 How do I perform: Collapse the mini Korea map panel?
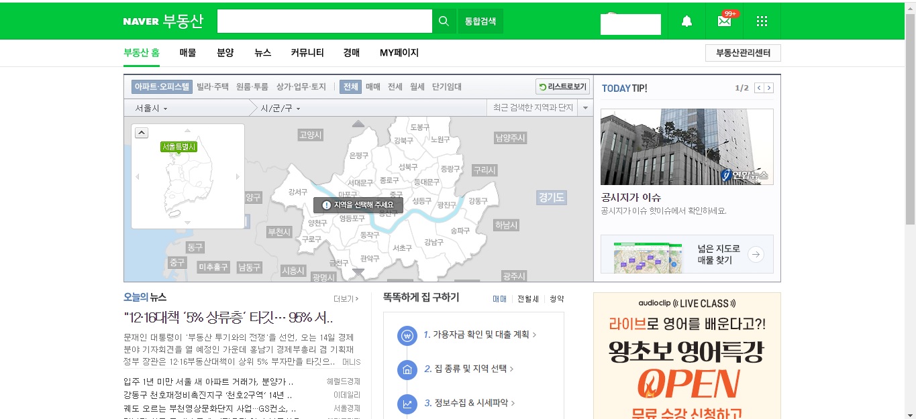tap(142, 133)
